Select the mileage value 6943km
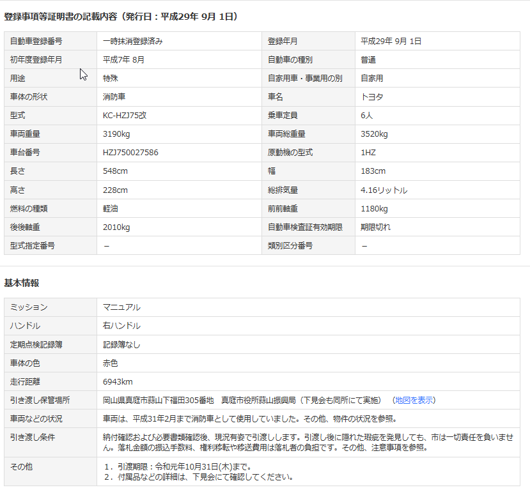This screenshot has width=530, height=490. (118, 381)
